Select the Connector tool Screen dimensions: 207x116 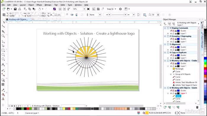point(3,74)
